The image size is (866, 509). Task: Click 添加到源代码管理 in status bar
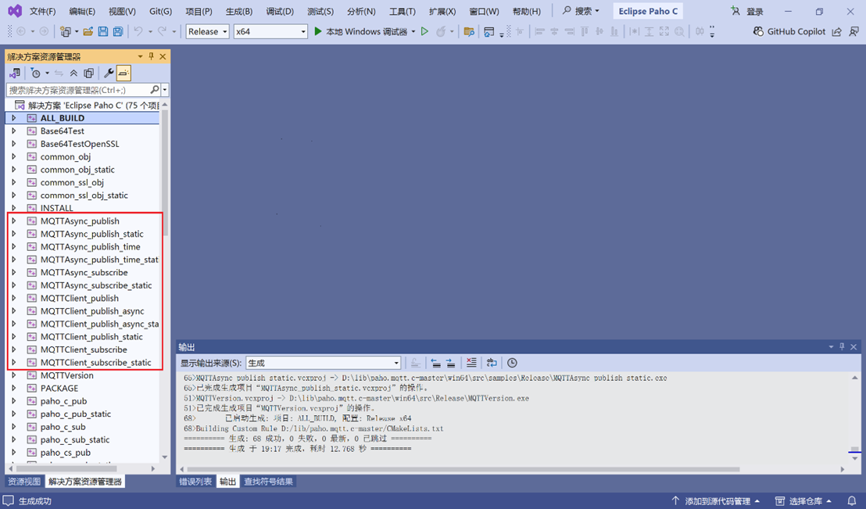pos(716,500)
